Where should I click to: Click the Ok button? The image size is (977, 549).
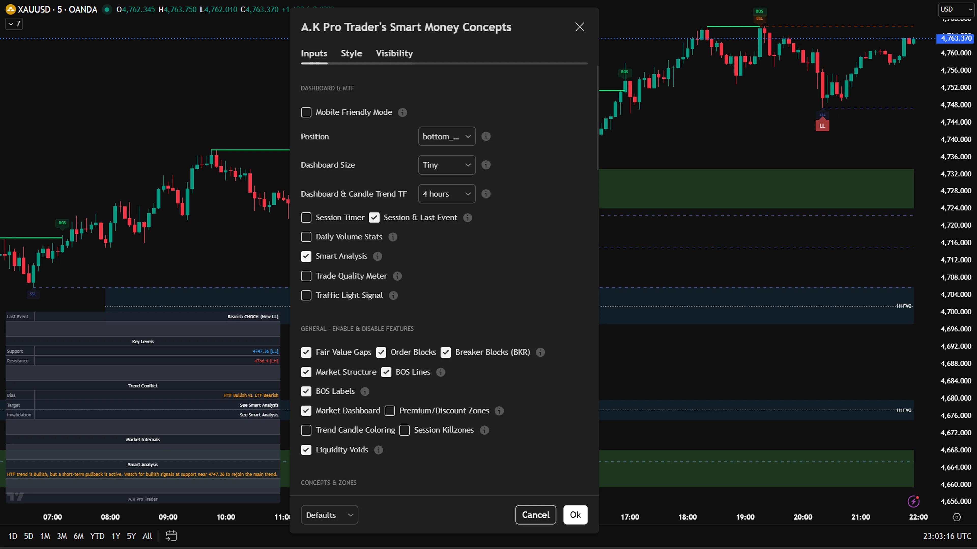[575, 514]
